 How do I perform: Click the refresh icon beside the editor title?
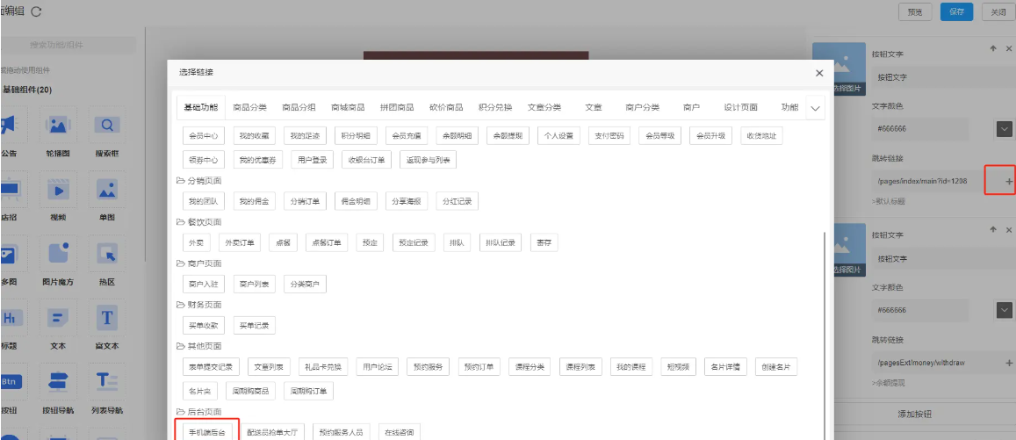click(x=36, y=11)
